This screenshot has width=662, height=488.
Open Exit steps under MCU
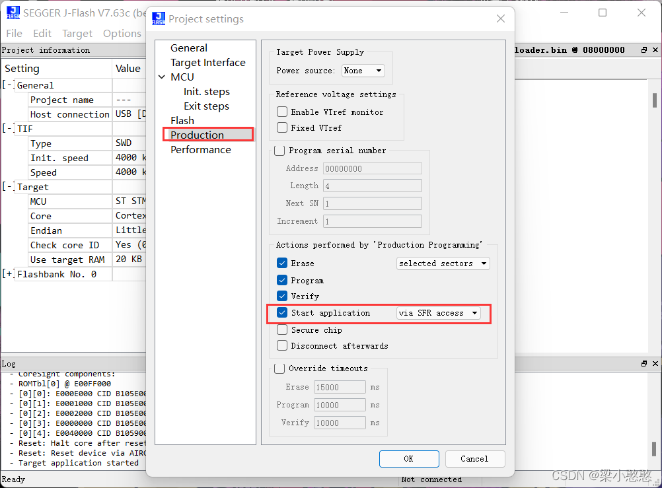pos(206,106)
